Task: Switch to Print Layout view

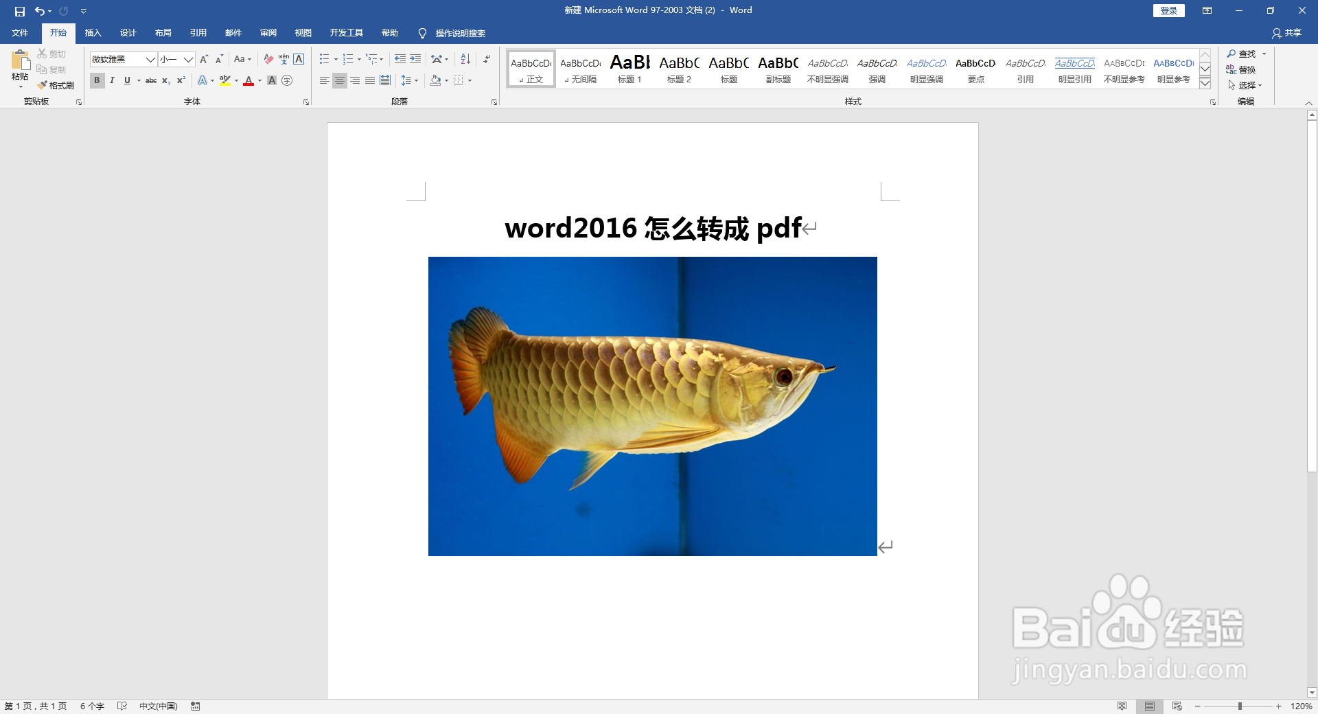Action: tap(1150, 706)
